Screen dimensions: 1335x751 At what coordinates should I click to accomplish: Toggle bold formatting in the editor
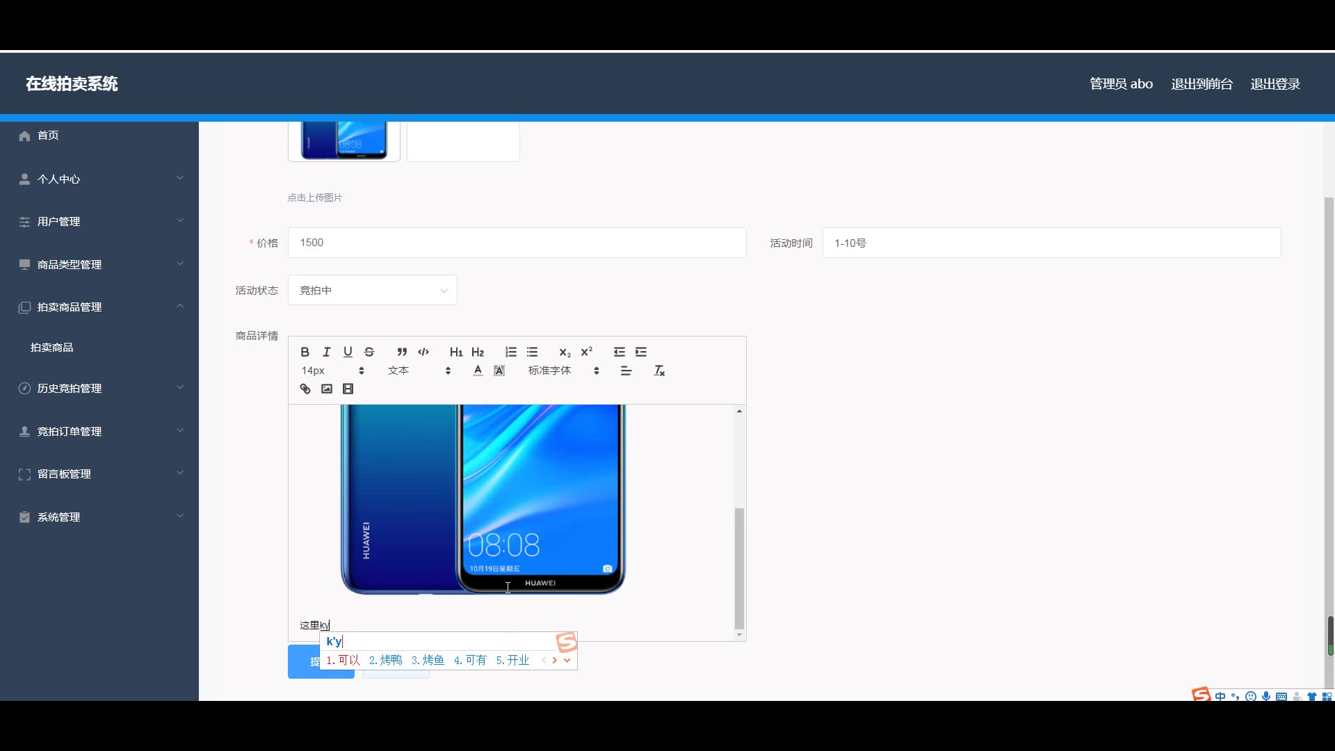(x=305, y=352)
